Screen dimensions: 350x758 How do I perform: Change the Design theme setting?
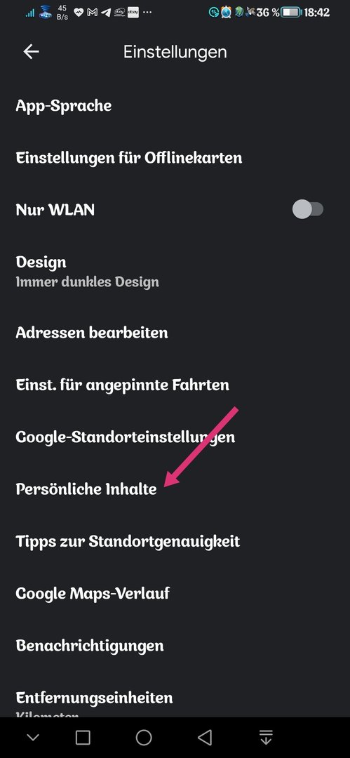click(175, 271)
